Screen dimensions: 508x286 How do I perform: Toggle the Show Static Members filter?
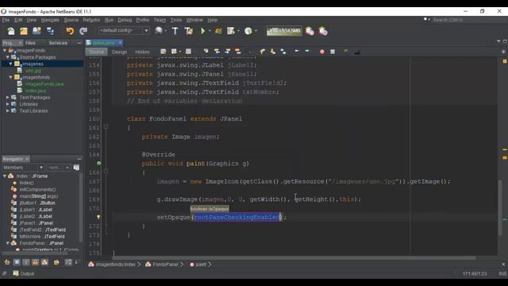point(26,262)
